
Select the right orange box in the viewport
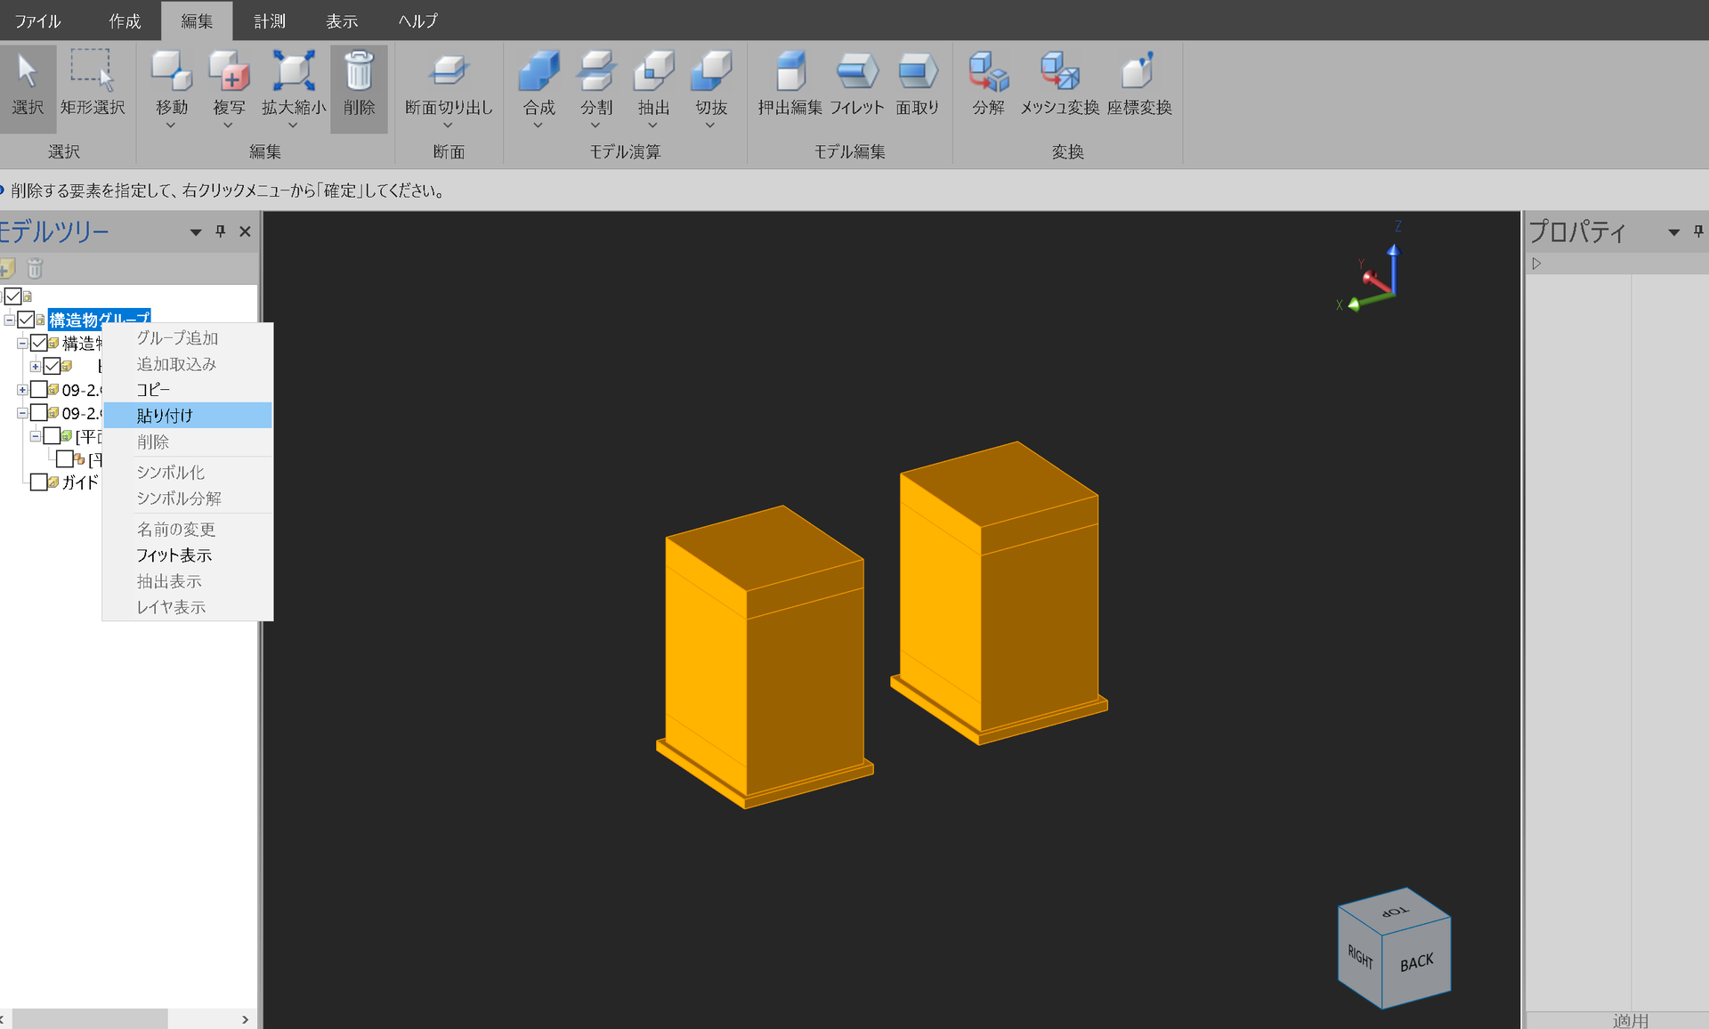(999, 593)
